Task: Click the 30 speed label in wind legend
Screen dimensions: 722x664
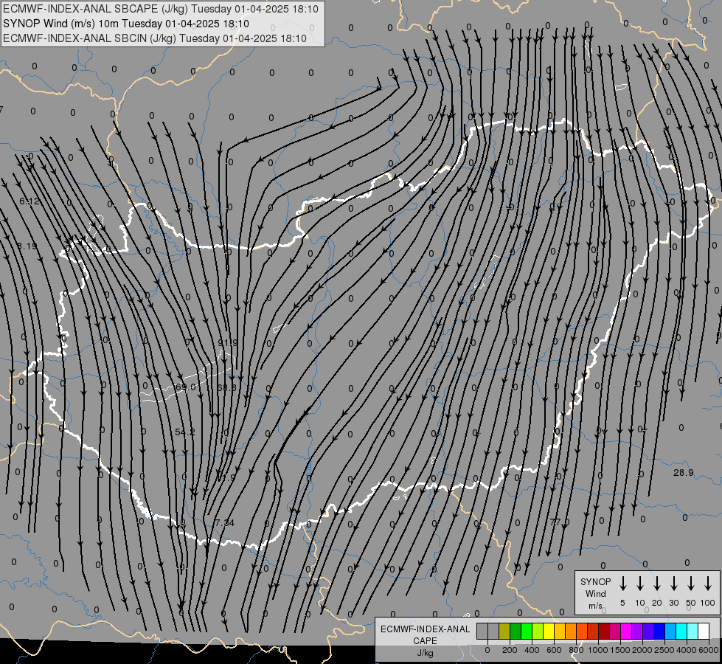Action: click(673, 603)
